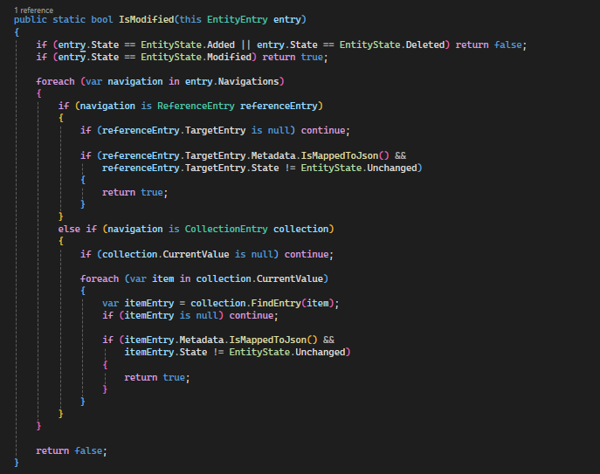Click the 'bool' return type
The image size is (600, 474).
coord(102,19)
